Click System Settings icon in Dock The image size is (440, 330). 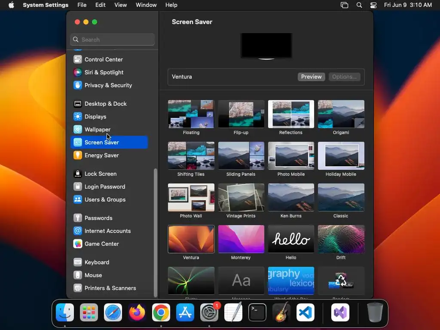pos(209,312)
